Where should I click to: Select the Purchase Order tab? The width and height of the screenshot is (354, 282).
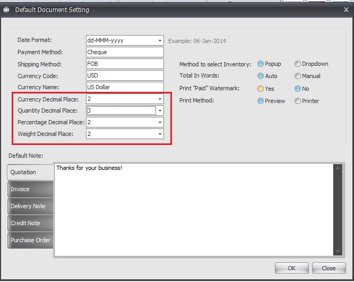click(30, 240)
